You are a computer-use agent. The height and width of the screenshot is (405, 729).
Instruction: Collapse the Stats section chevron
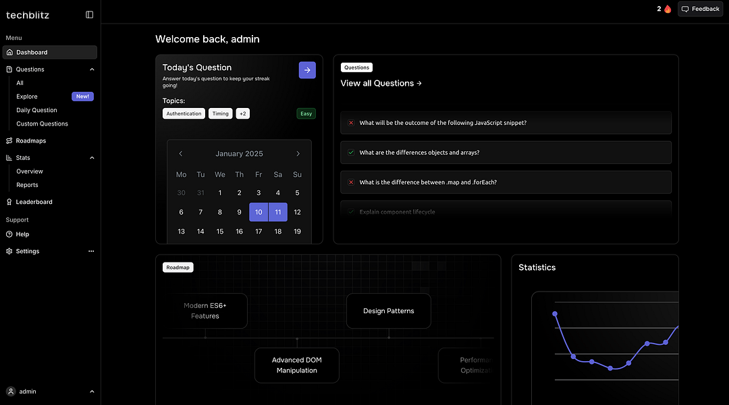[92, 158]
